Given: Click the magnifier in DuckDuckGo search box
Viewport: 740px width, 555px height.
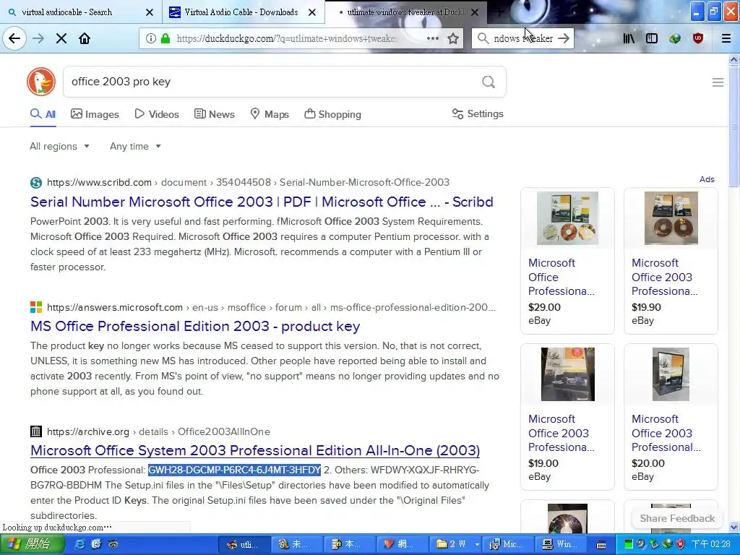Looking at the screenshot, I should 489,82.
